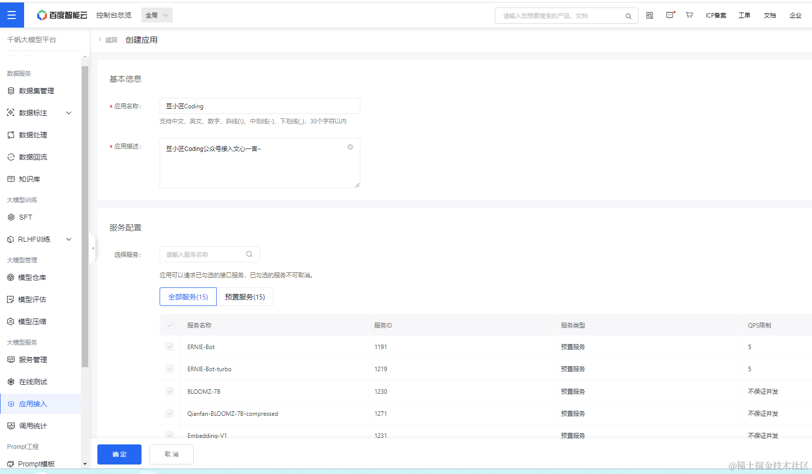Image resolution: width=812 pixels, height=474 pixels.
Task: Open the product grid icon
Action: [649, 15]
